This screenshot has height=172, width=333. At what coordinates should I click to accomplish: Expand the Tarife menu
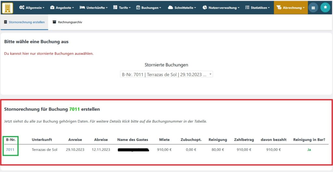point(122,7)
